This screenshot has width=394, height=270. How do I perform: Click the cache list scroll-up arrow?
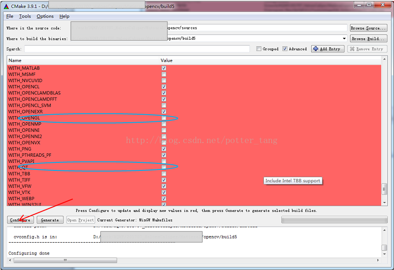coord(385,59)
